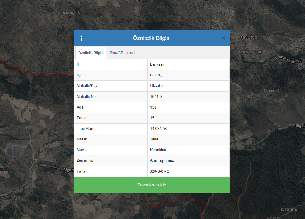Click the green Favorilere ekle button
Image resolution: width=305 pixels, height=219 pixels.
151,185
